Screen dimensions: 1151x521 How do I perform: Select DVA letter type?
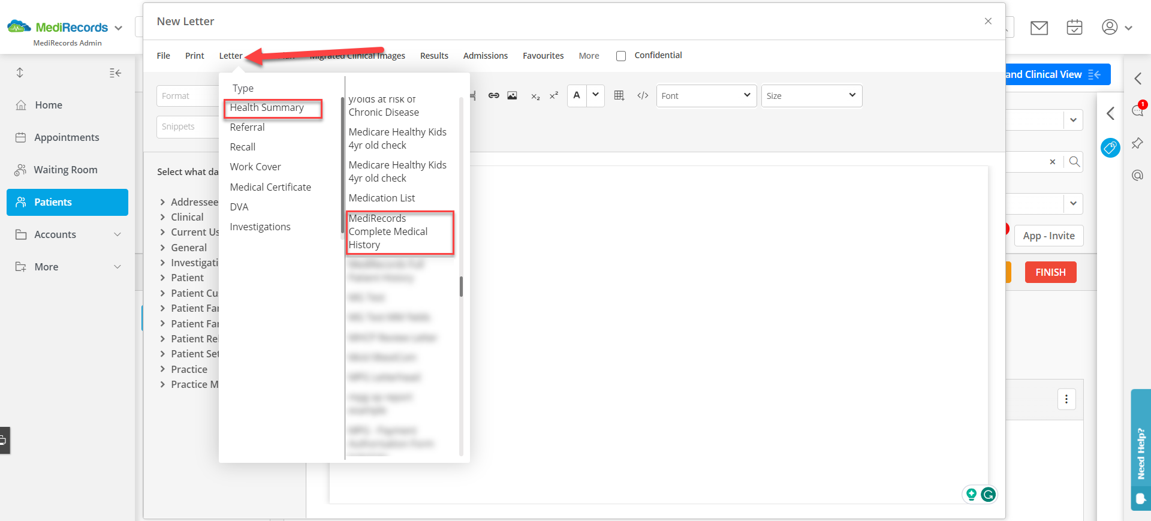point(239,207)
